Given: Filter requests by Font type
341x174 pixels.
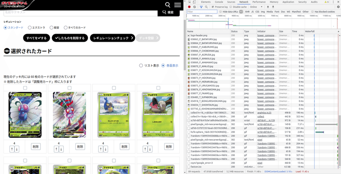Looking at the screenshot, I should tap(277, 12).
